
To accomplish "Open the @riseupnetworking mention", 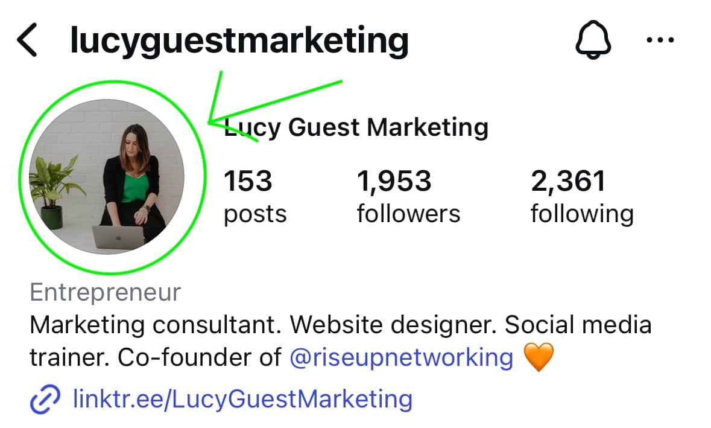I will tap(401, 357).
